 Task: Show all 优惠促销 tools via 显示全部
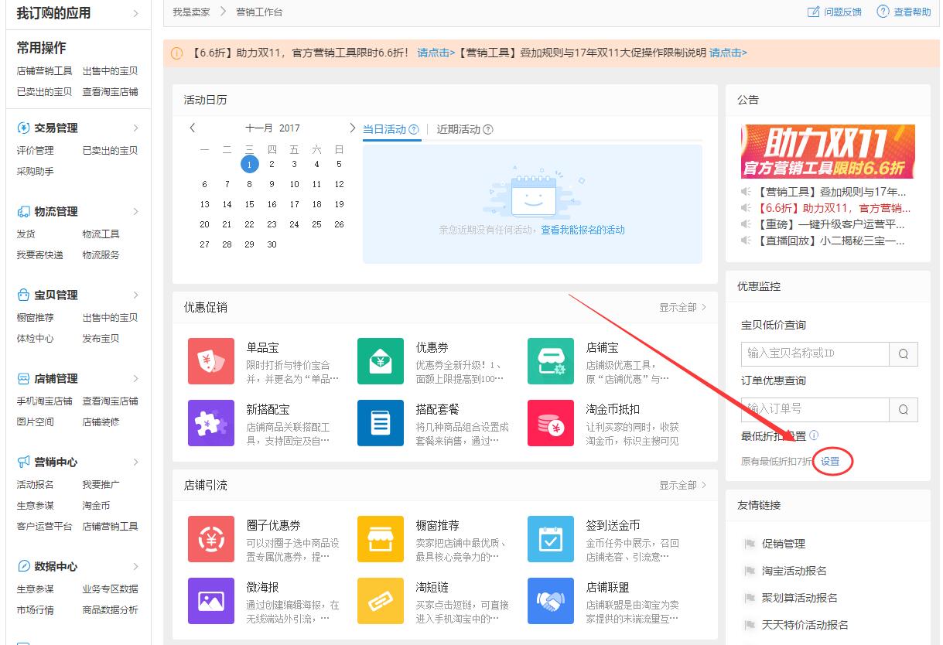pos(683,307)
